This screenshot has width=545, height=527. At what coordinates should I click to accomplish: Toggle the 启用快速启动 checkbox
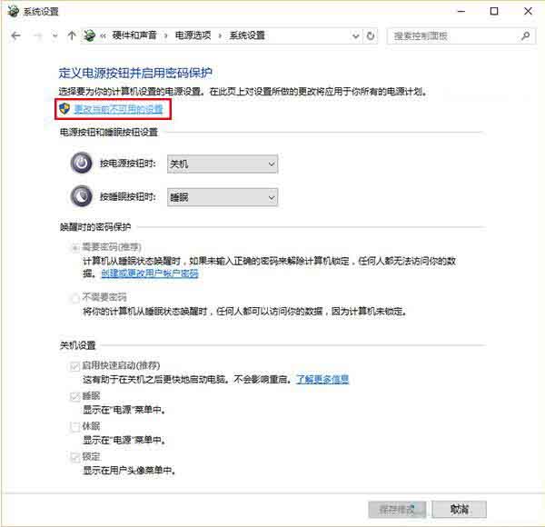(74, 364)
